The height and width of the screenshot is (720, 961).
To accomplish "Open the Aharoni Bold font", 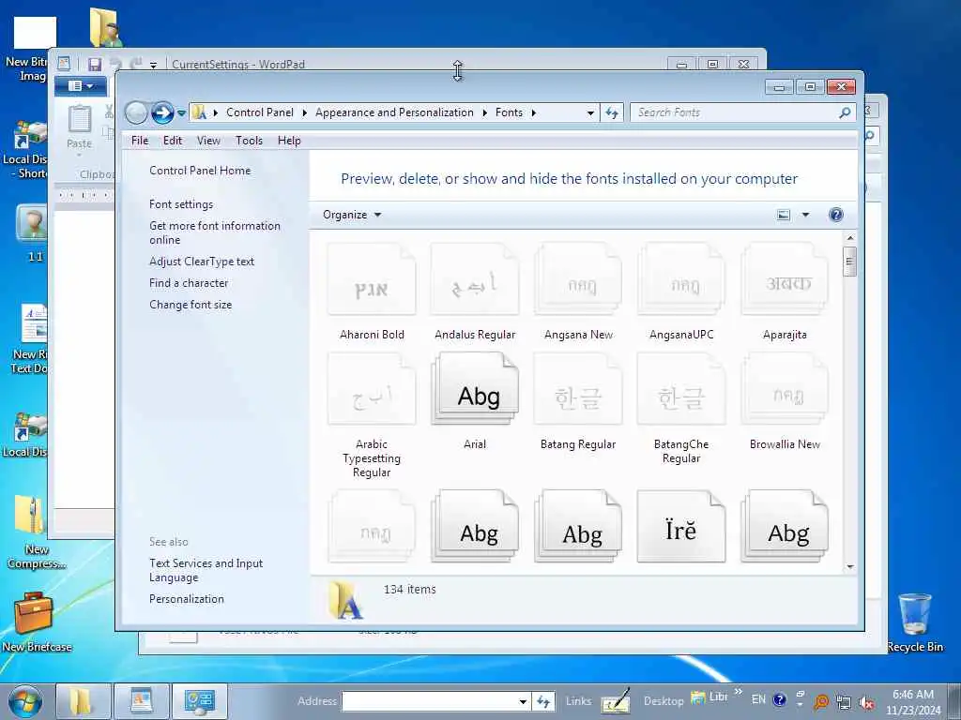I will point(372,292).
